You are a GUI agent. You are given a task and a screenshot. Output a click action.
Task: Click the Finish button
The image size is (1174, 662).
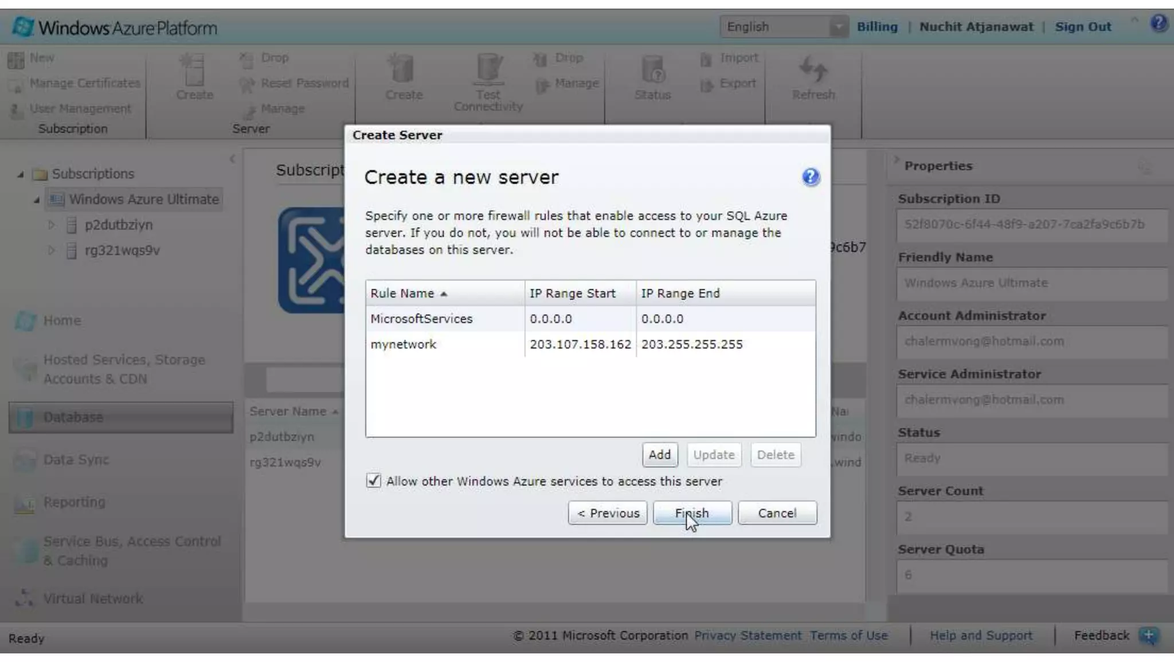[x=692, y=513]
